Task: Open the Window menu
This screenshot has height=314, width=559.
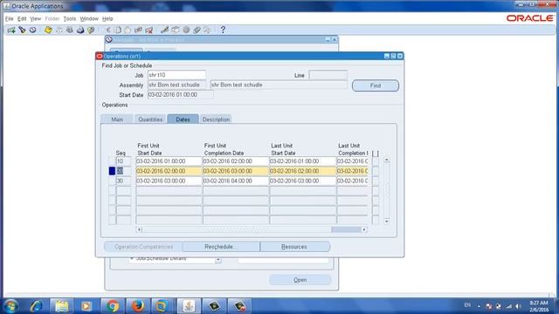Action: [x=89, y=18]
